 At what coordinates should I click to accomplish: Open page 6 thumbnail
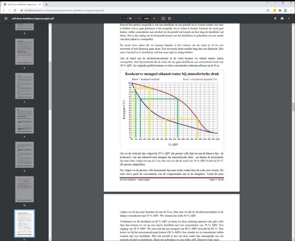pyautogui.click(x=25, y=52)
